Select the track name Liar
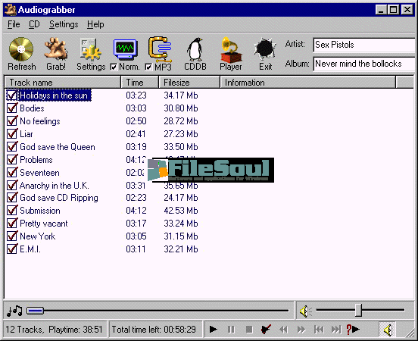 tap(27, 133)
